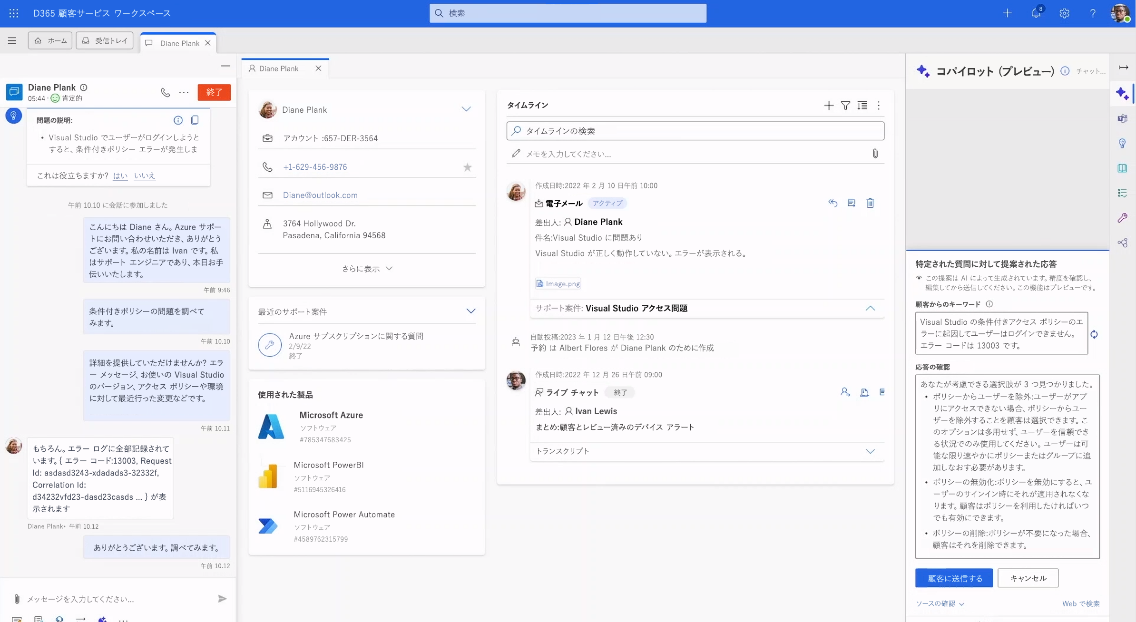
Task: Expand the トランスクリプト section
Action: (870, 451)
